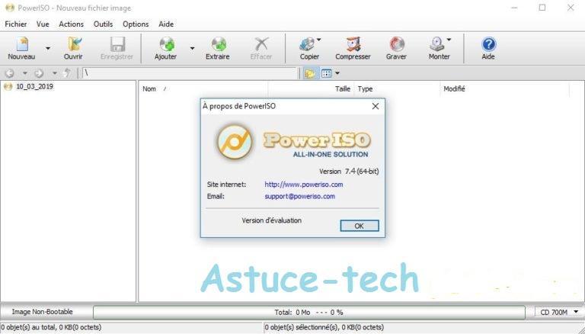Expand the Monter dropdown arrow

point(449,40)
